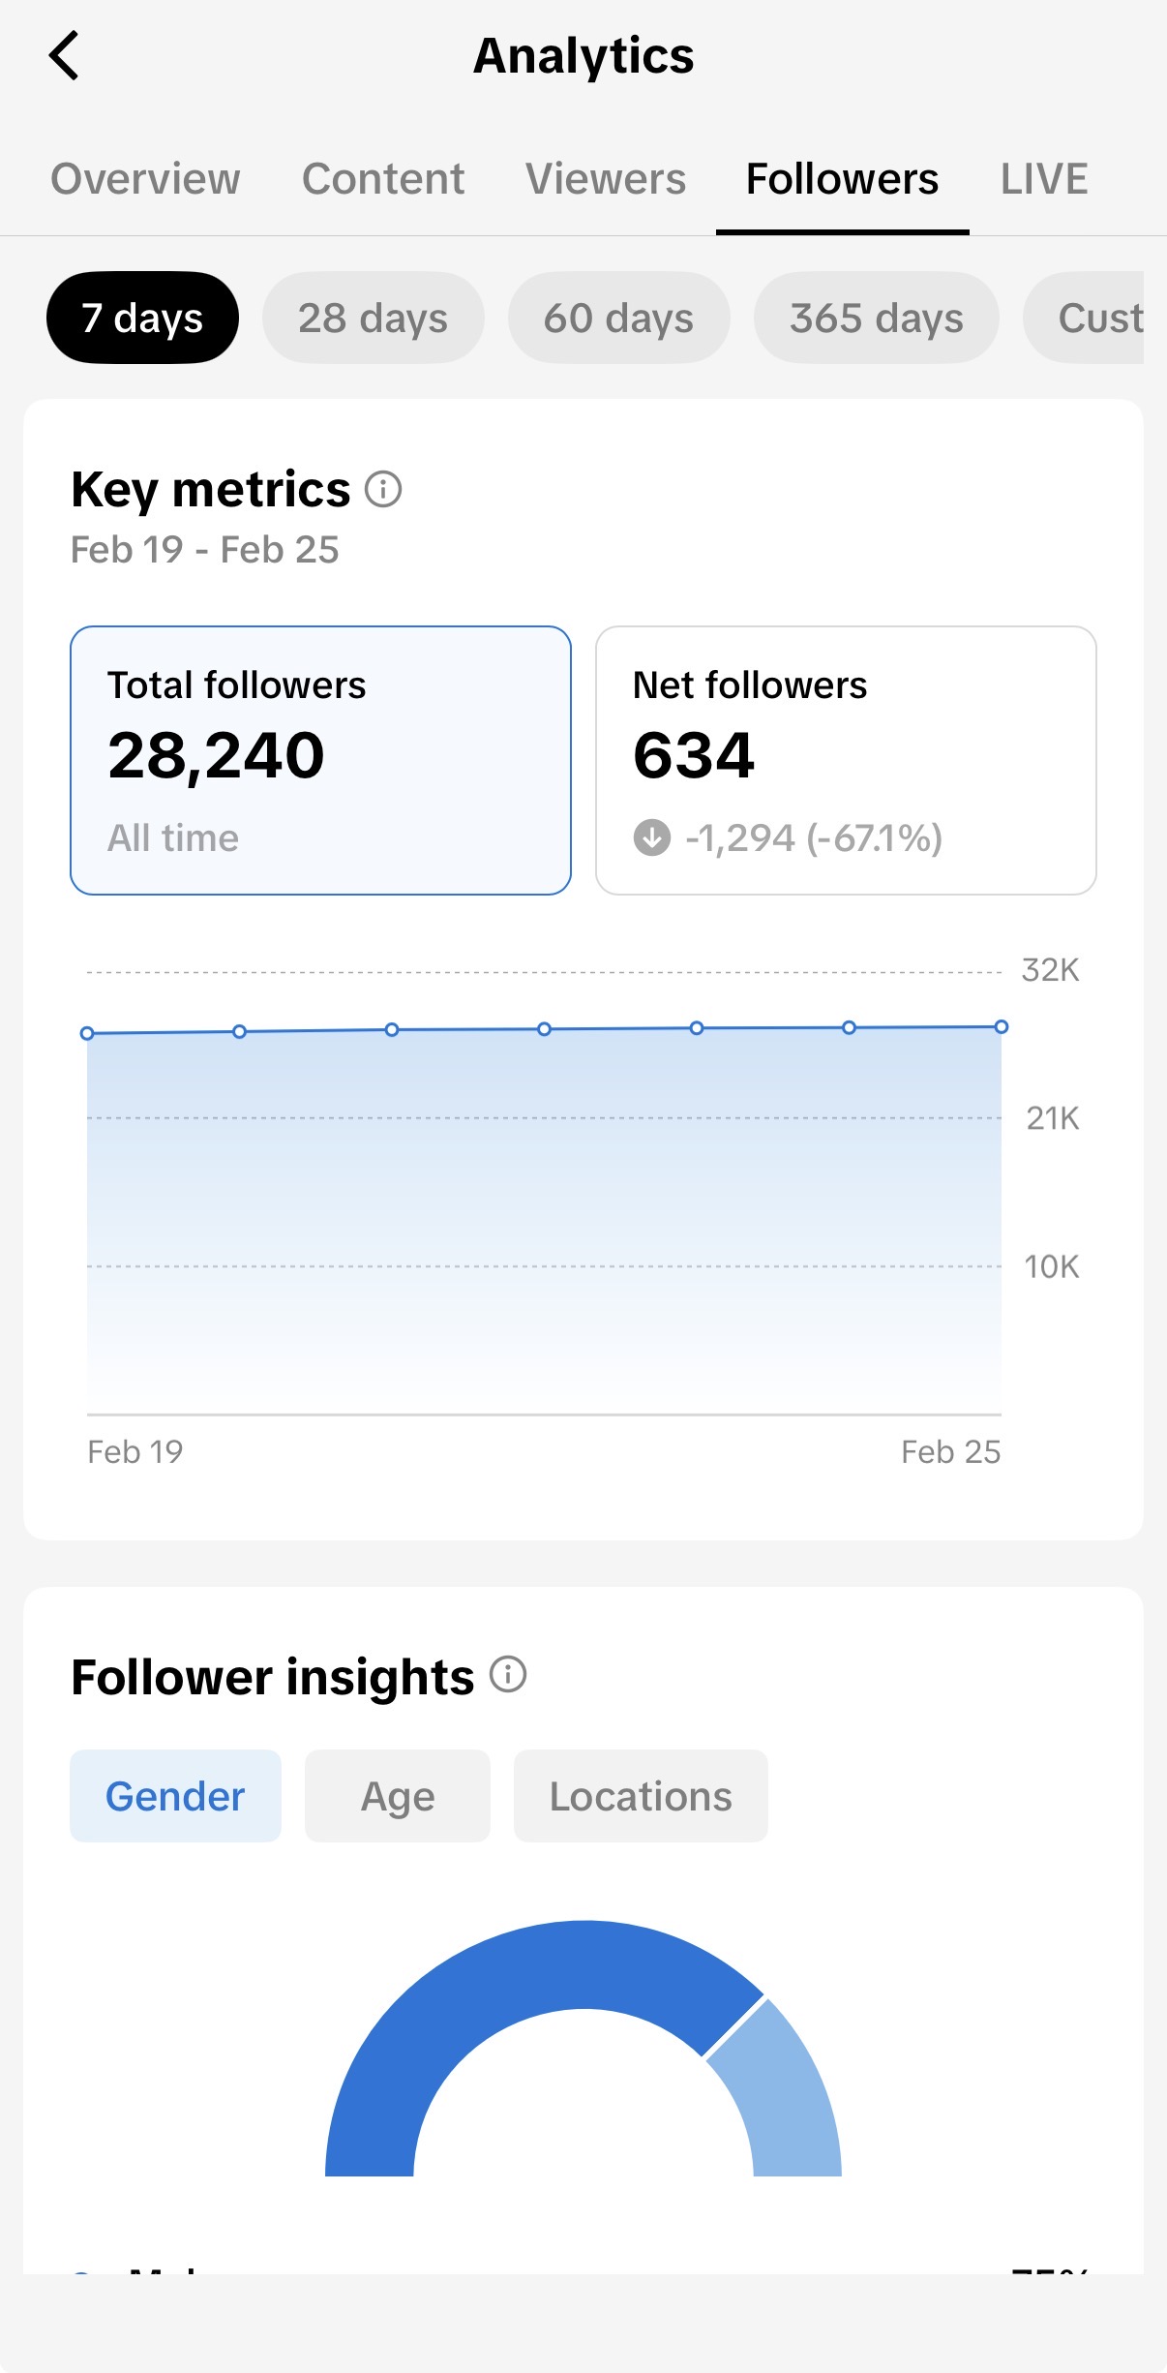Screen dimensions: 1167x2373
Task: Open the Content tab
Action: (383, 179)
